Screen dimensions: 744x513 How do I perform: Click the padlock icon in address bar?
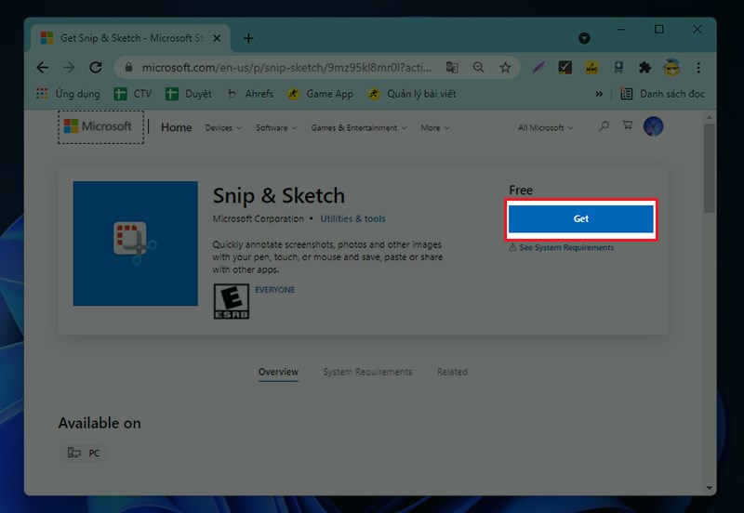click(128, 68)
